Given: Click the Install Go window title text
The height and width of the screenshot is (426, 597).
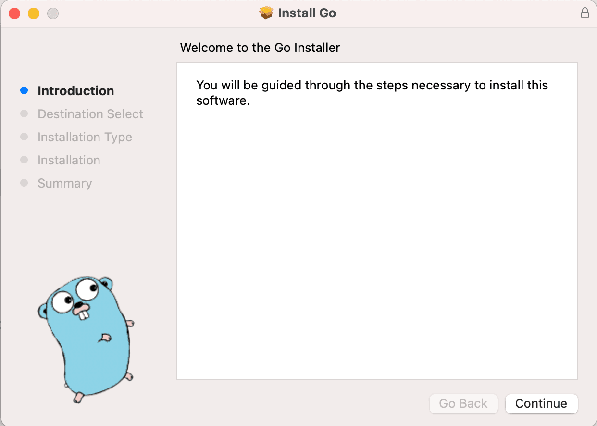Looking at the screenshot, I should (x=307, y=13).
